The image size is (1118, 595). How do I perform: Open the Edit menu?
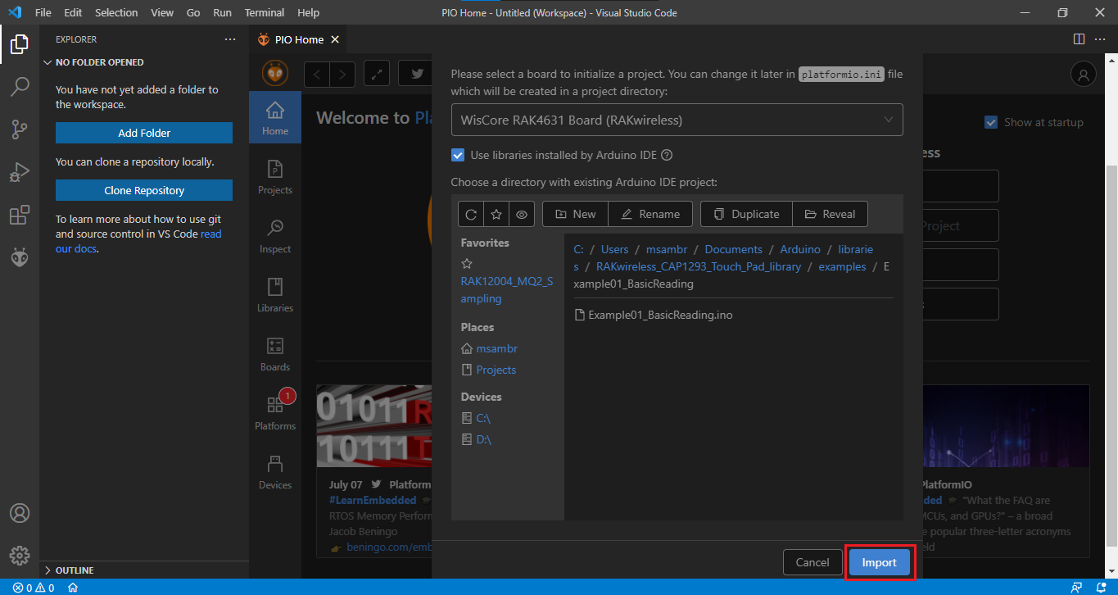point(73,13)
